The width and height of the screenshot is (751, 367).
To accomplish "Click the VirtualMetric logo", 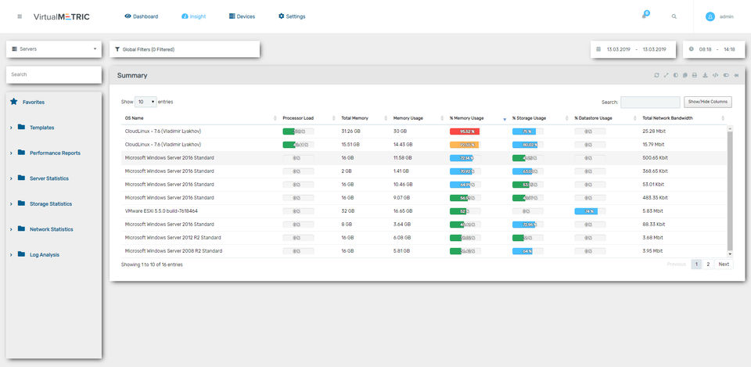I will (61, 16).
